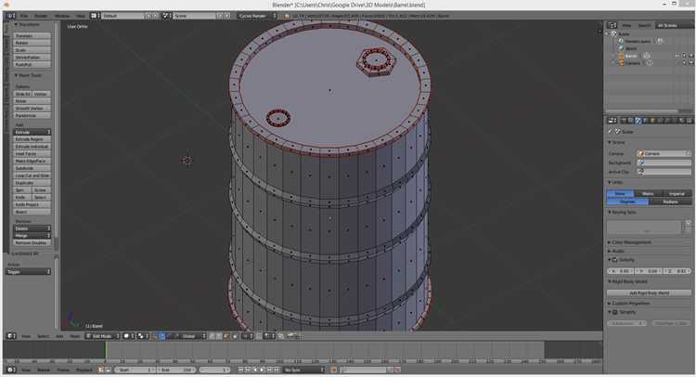Toggle Camera renderability in outliner

(x=691, y=63)
